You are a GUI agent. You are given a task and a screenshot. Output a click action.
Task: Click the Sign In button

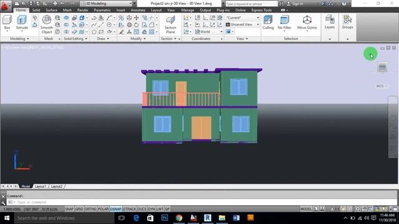pos(295,4)
